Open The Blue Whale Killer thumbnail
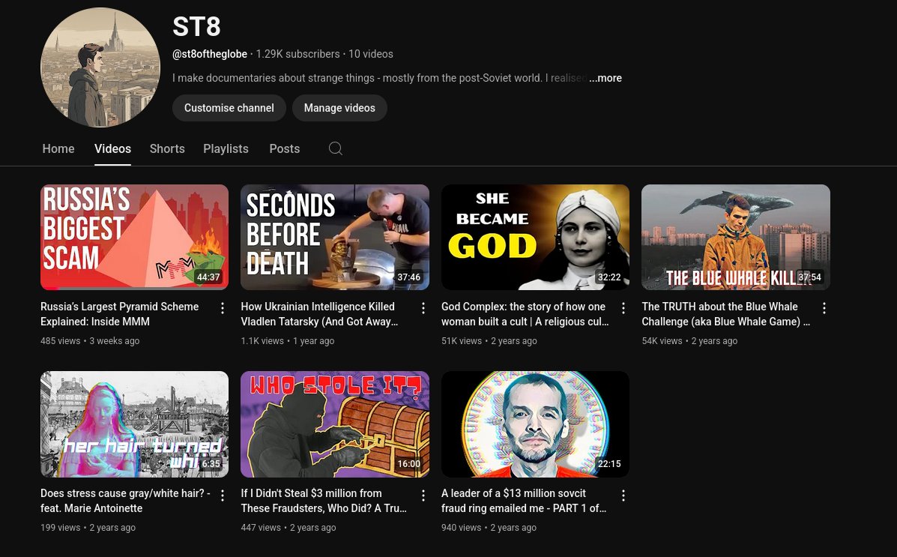 736,237
